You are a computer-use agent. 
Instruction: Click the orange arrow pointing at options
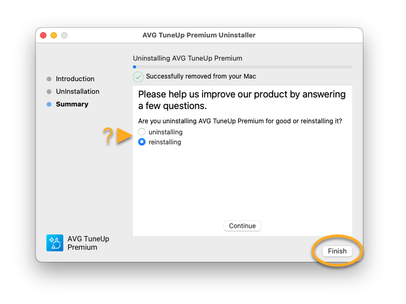124,135
